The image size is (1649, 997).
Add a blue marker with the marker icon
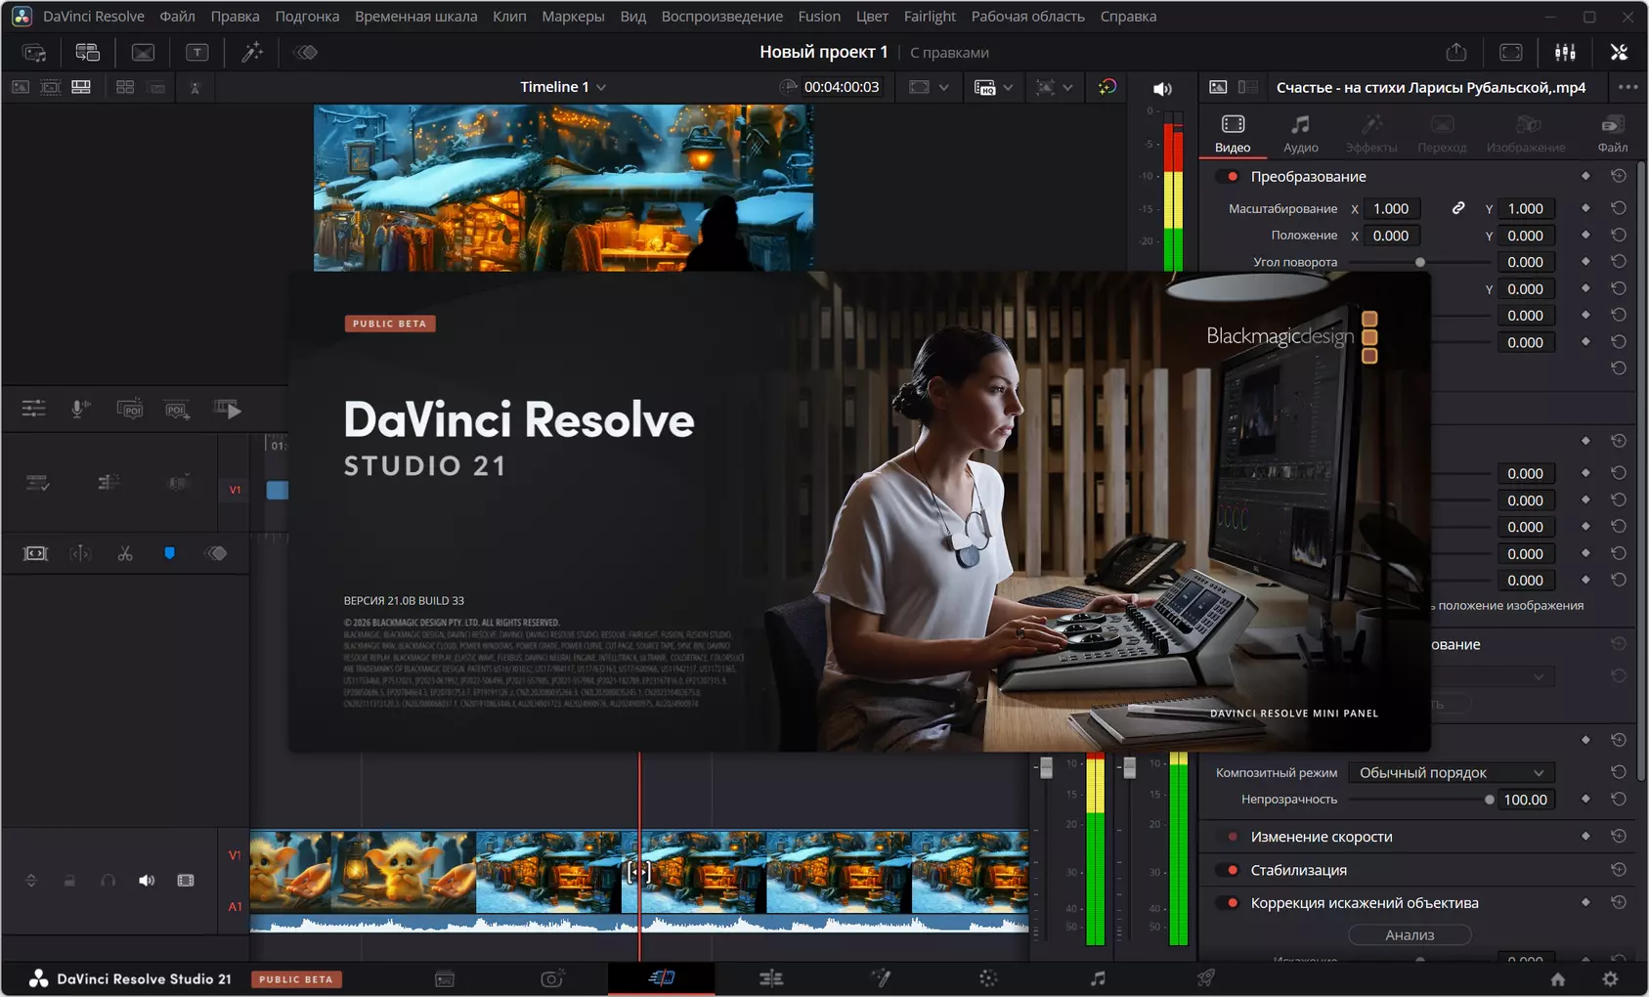pos(169,553)
